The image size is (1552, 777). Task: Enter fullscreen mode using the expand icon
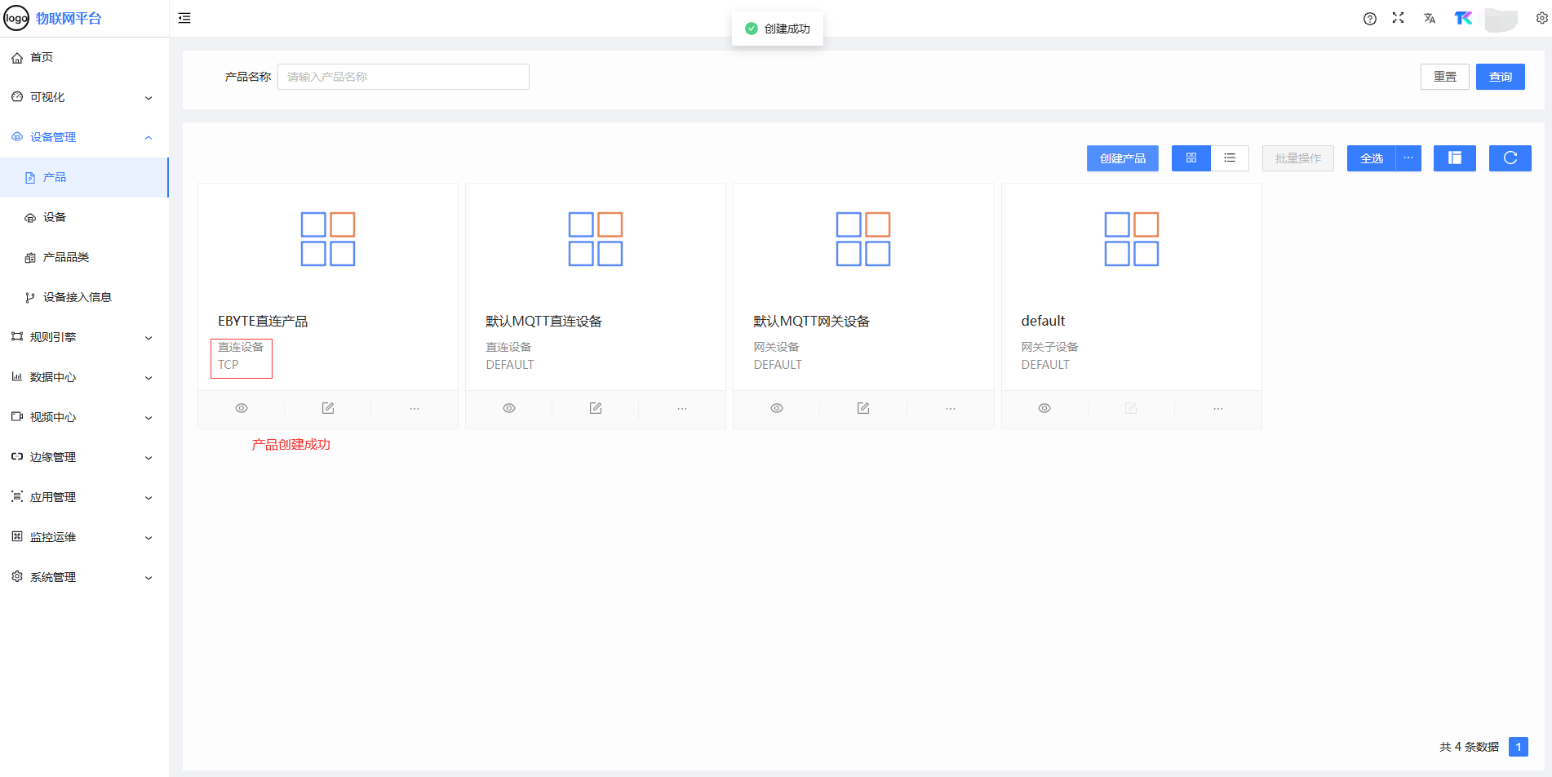pos(1398,18)
